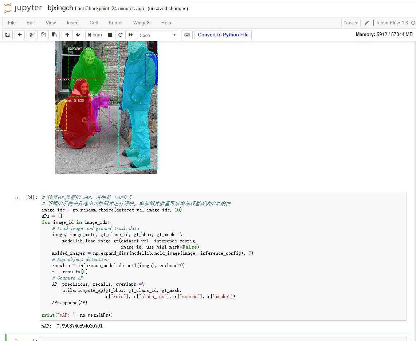Click inside code cell In [24]
This screenshot has width=416, height=341.
pyautogui.click(x=223, y=256)
